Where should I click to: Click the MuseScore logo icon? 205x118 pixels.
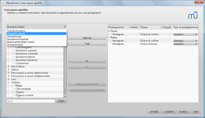coord(195,15)
